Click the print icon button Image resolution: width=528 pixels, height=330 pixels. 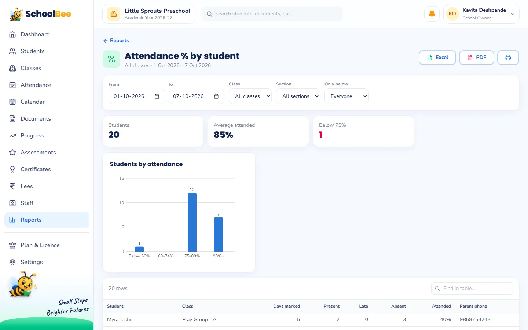click(508, 58)
